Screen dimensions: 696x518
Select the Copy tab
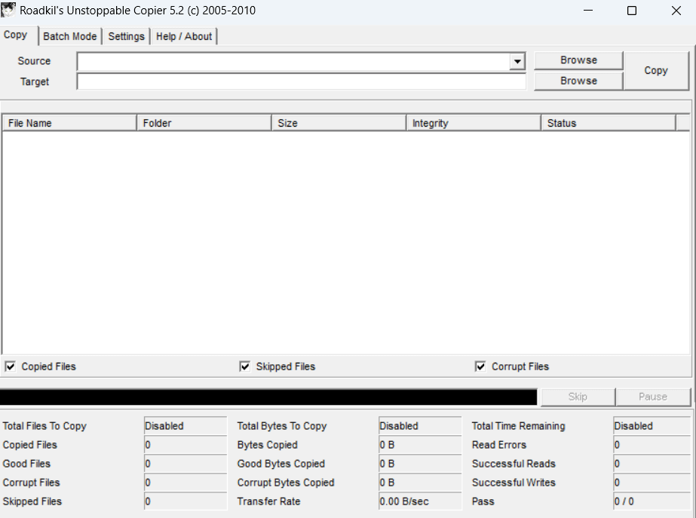pyautogui.click(x=16, y=35)
